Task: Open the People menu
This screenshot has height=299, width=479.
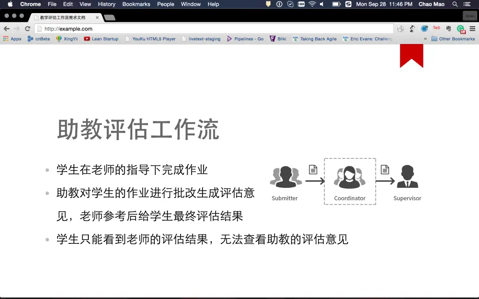Action: 166,4
